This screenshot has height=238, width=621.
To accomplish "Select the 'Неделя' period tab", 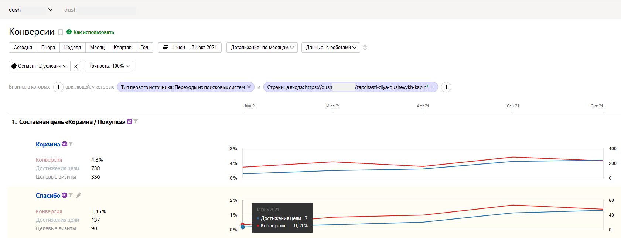I will (x=72, y=48).
